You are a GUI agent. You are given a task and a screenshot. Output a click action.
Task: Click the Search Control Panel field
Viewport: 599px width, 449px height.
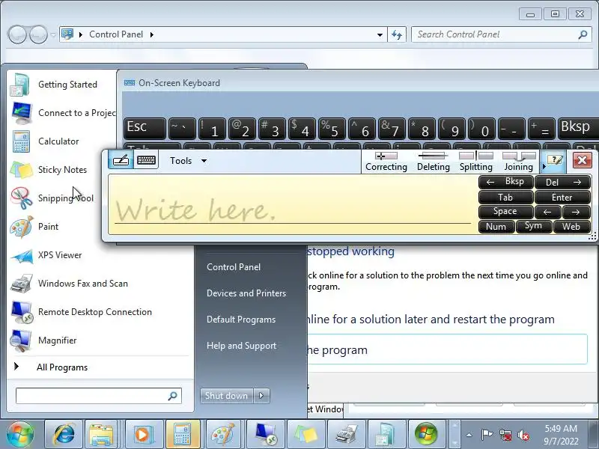coord(502,34)
